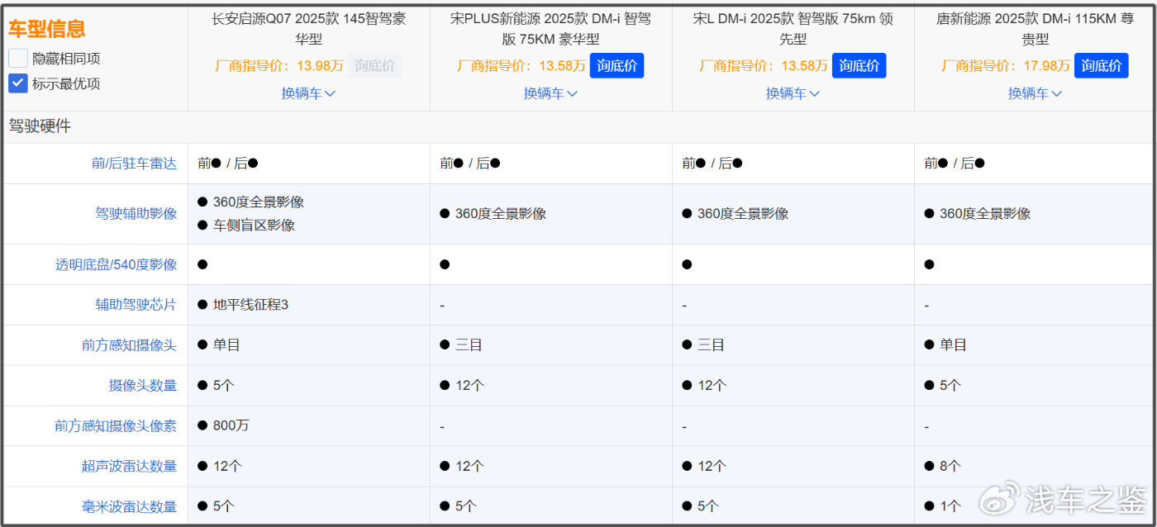Open the 超声波雷达数量 link
The height and width of the screenshot is (527, 1157).
(x=129, y=467)
